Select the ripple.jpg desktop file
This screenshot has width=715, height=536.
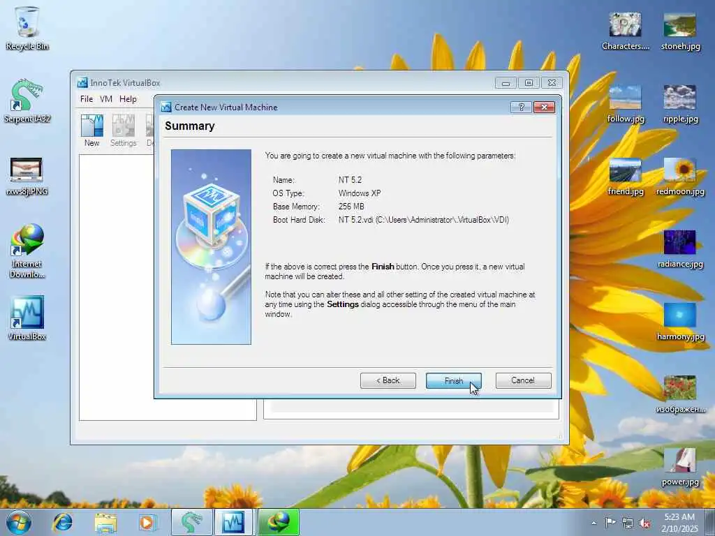pyautogui.click(x=680, y=103)
